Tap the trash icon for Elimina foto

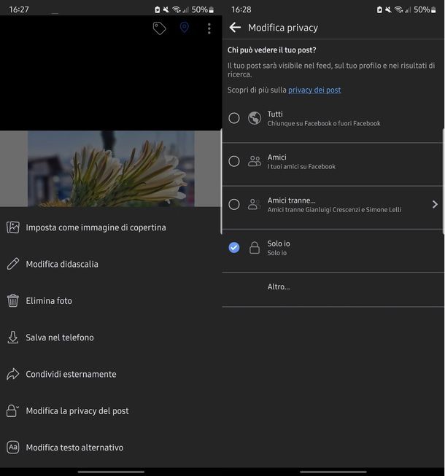tap(13, 300)
